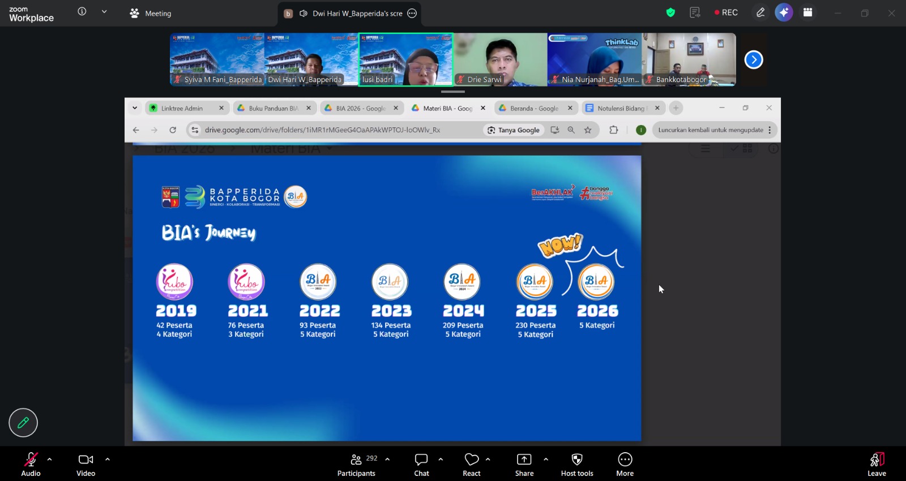Open React emoji menu

(x=472, y=465)
